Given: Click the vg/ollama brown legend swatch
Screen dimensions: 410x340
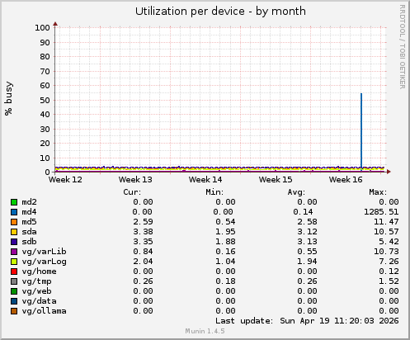Looking at the screenshot, I should pos(14,311).
